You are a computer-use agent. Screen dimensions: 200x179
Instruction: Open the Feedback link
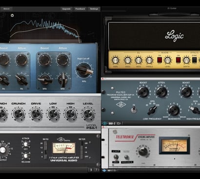click(80, 9)
